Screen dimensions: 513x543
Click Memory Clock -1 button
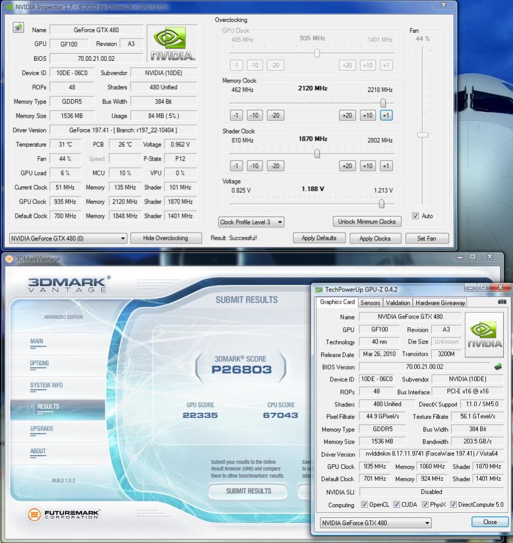coord(236,116)
